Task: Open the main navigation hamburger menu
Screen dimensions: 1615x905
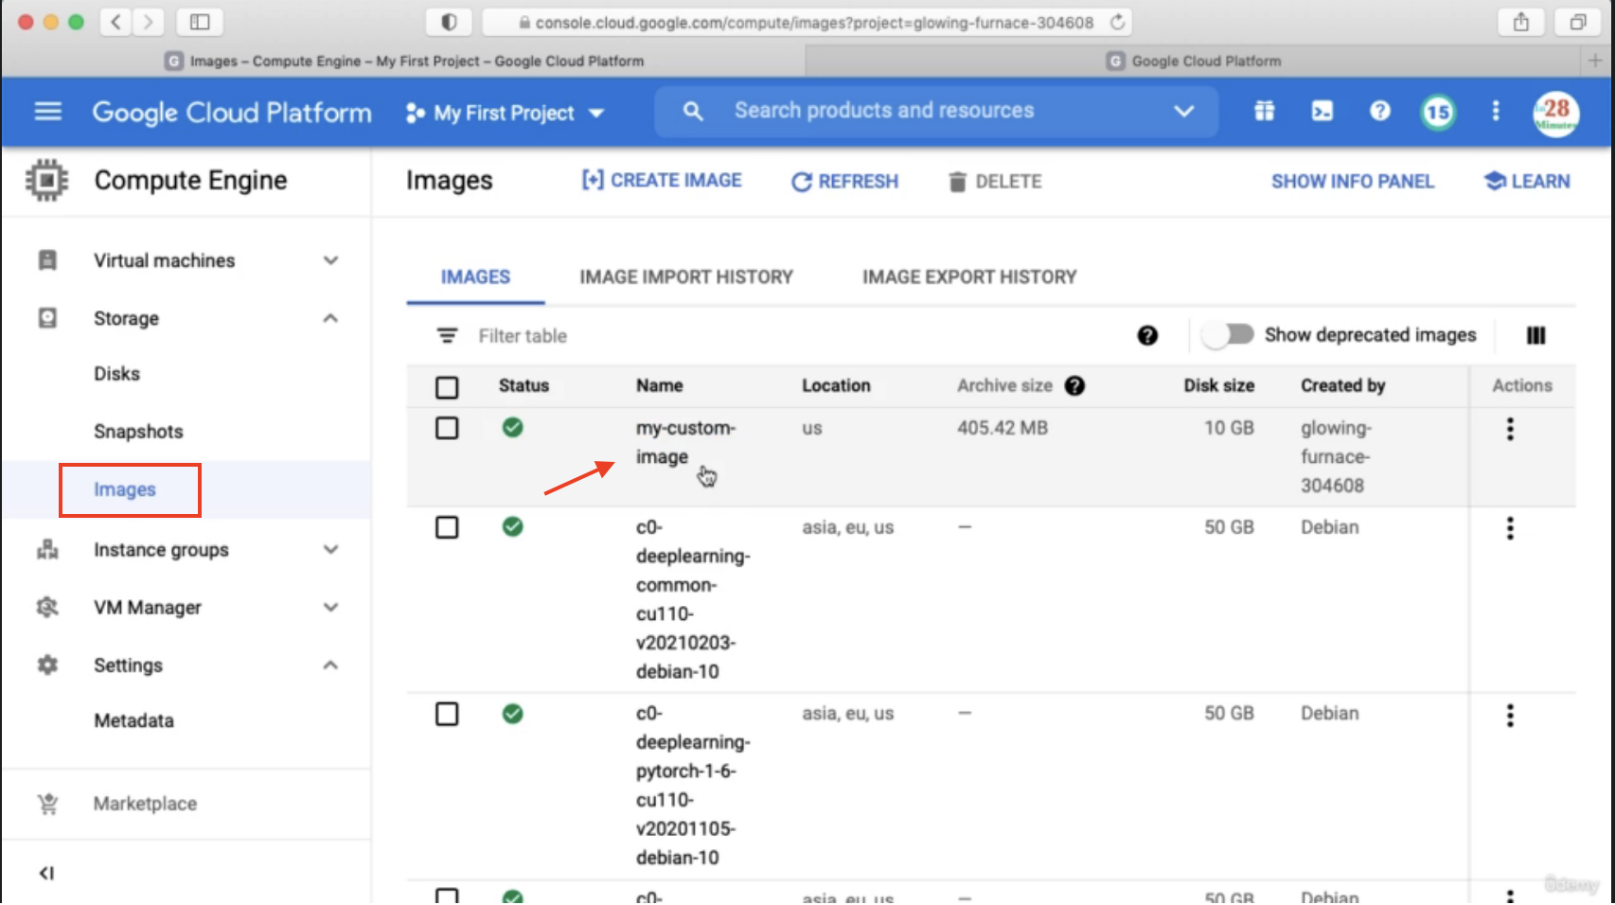Action: coord(48,112)
